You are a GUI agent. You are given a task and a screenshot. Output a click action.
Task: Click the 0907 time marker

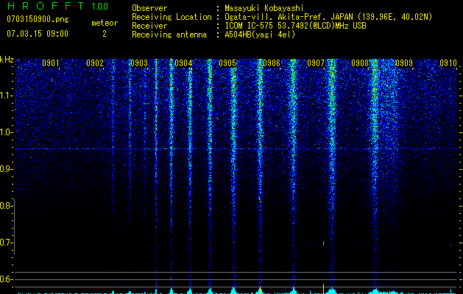[316, 63]
